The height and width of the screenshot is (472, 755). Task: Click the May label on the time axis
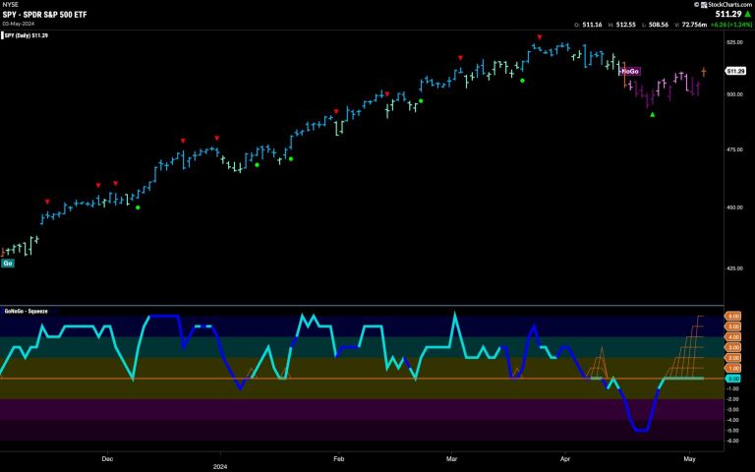689,458
